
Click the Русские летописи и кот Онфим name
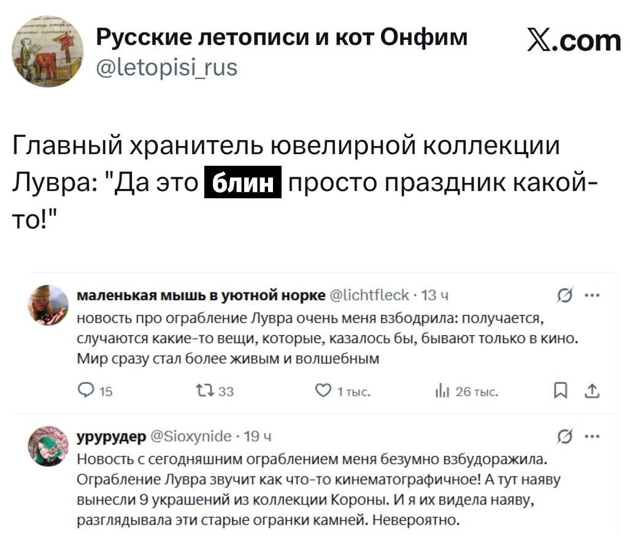pyautogui.click(x=282, y=38)
